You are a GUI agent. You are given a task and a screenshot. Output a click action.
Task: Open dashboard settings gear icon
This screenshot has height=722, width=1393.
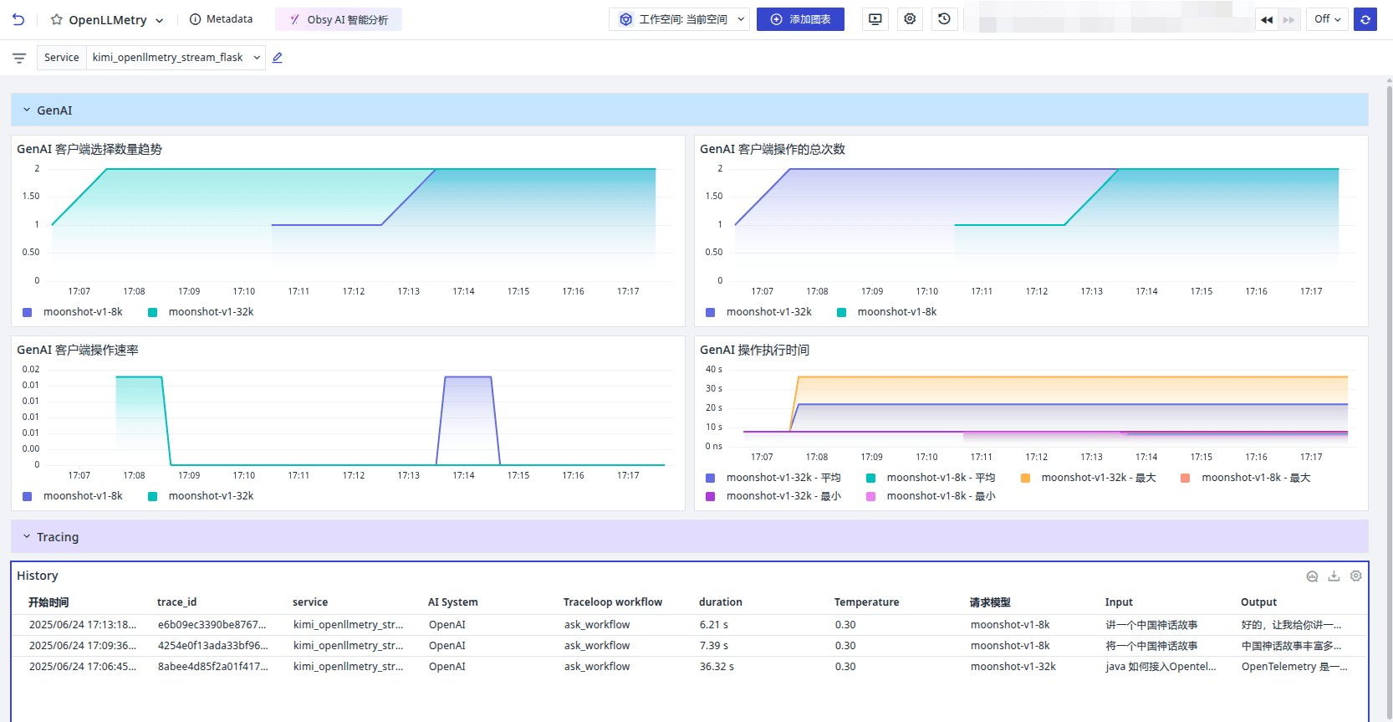[910, 19]
